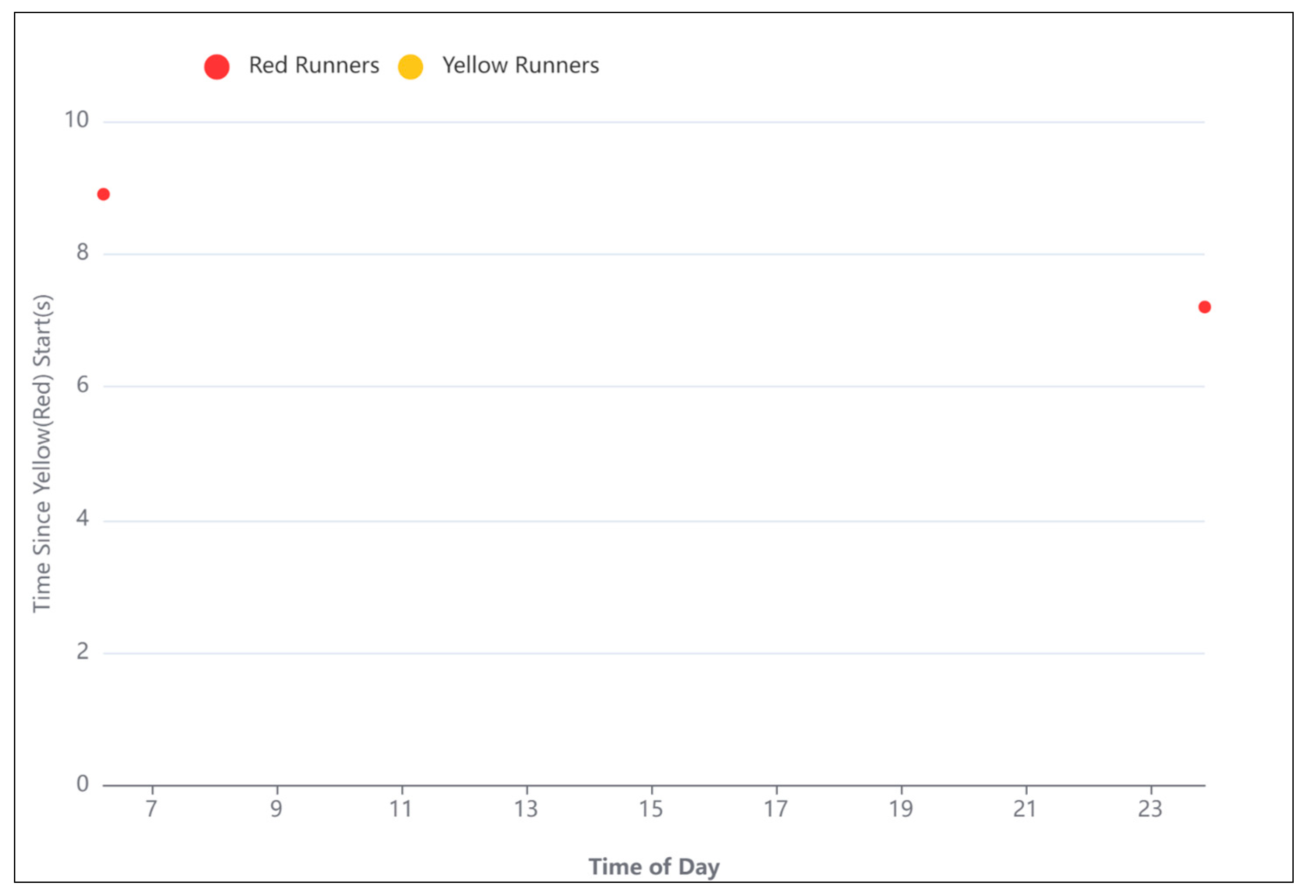Screen dimensions: 1302x889
Task: Click the x-axis tick label 21
Action: (1025, 809)
